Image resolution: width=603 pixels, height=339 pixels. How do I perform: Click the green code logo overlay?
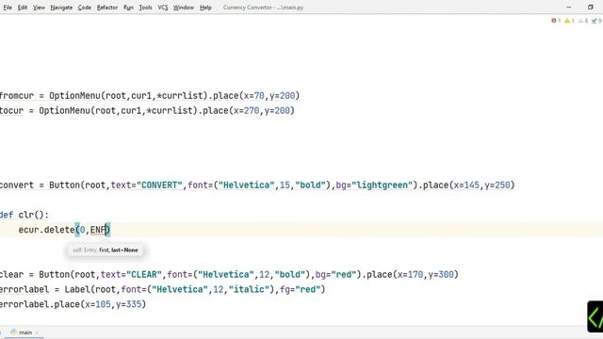pos(595,316)
